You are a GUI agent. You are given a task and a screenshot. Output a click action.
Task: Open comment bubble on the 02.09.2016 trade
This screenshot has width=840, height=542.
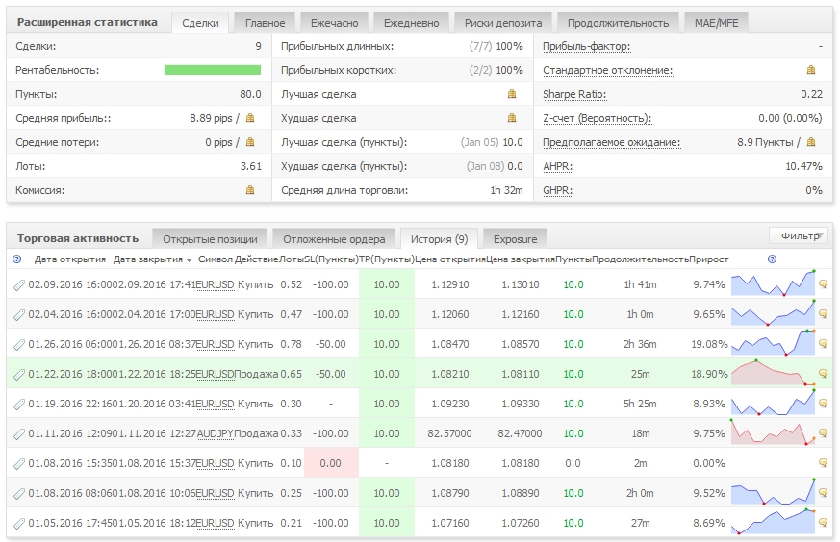click(823, 285)
